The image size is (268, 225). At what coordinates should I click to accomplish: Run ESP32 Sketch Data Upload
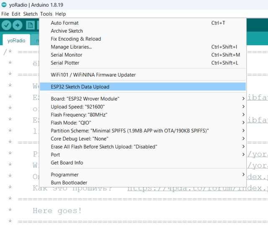pos(143,87)
